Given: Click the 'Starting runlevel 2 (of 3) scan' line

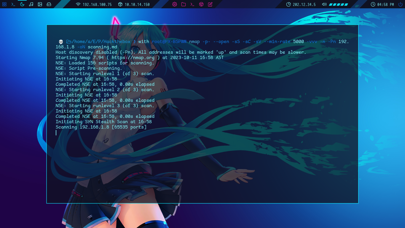Looking at the screenshot, I should [105, 90].
